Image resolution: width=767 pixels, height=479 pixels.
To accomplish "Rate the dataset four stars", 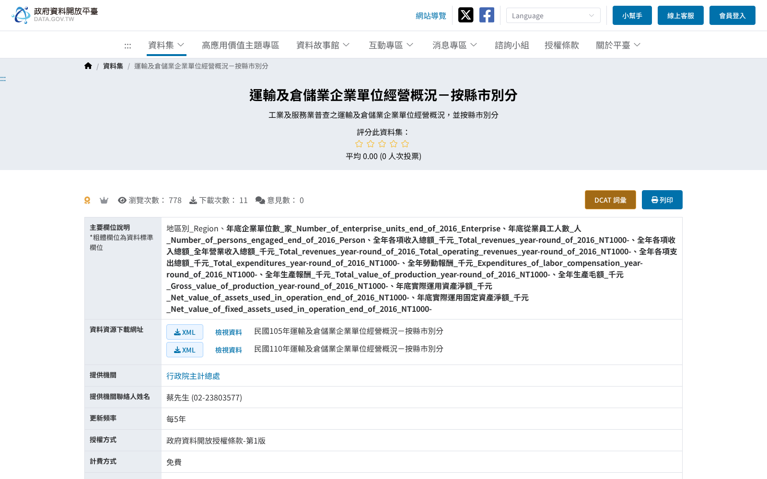I will tap(394, 144).
